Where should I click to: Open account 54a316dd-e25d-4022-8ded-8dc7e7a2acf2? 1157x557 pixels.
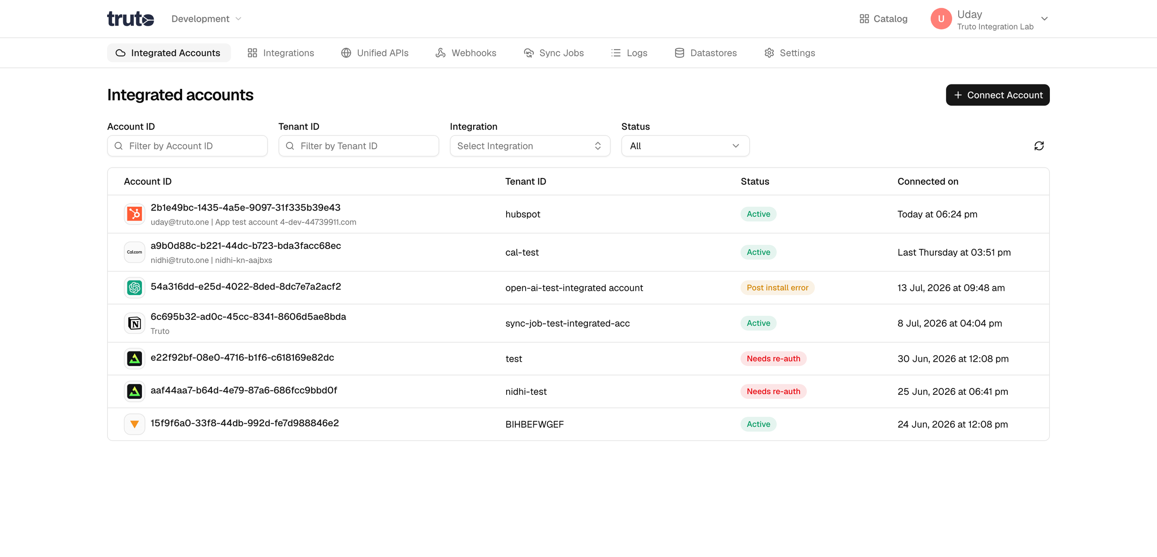click(246, 287)
